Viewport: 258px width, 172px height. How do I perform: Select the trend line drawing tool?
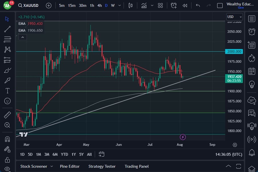point(7,29)
